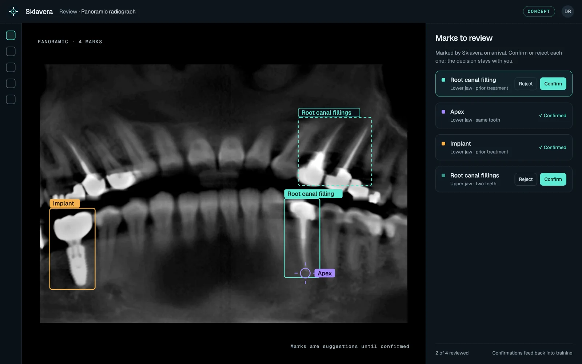Confirm the upper jaw Root canal fillings mark

tap(553, 179)
